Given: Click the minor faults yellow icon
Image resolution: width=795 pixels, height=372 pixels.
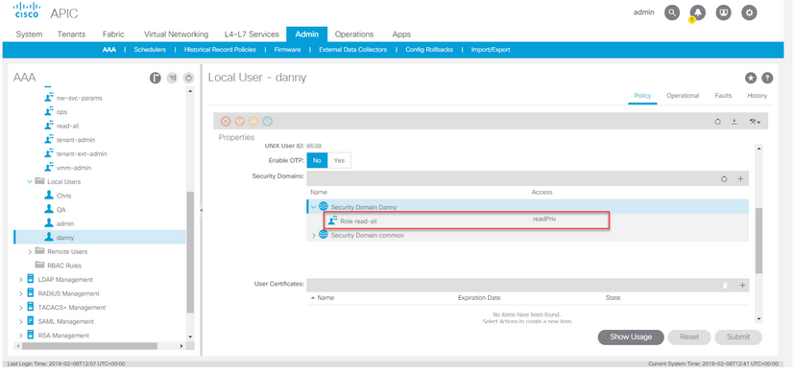Looking at the screenshot, I should pos(253,122).
